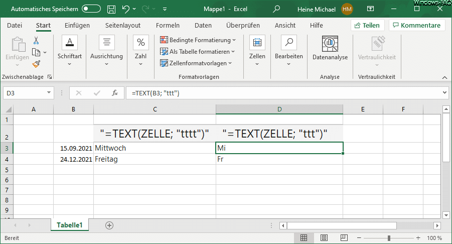This screenshot has width=452, height=244.
Task: Select cell containing 24.12.2021
Action: (74, 159)
